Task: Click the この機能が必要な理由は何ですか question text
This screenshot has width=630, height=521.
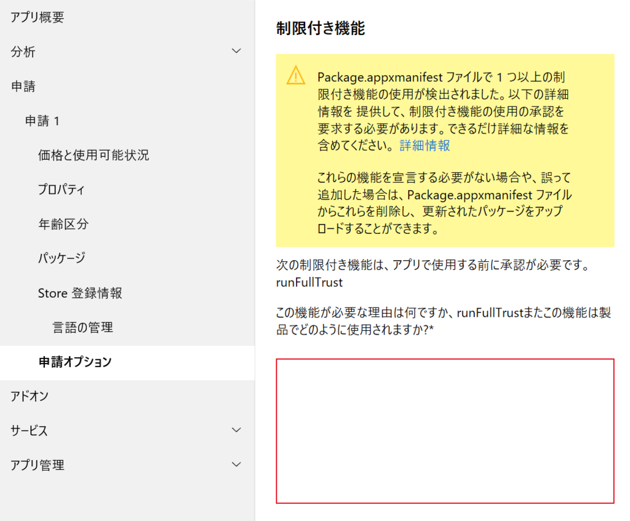Action: click(x=444, y=321)
